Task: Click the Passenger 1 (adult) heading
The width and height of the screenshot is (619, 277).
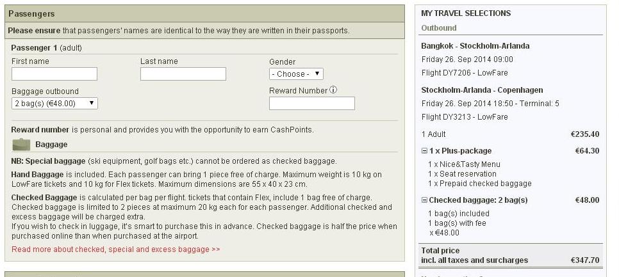Action: [47, 48]
